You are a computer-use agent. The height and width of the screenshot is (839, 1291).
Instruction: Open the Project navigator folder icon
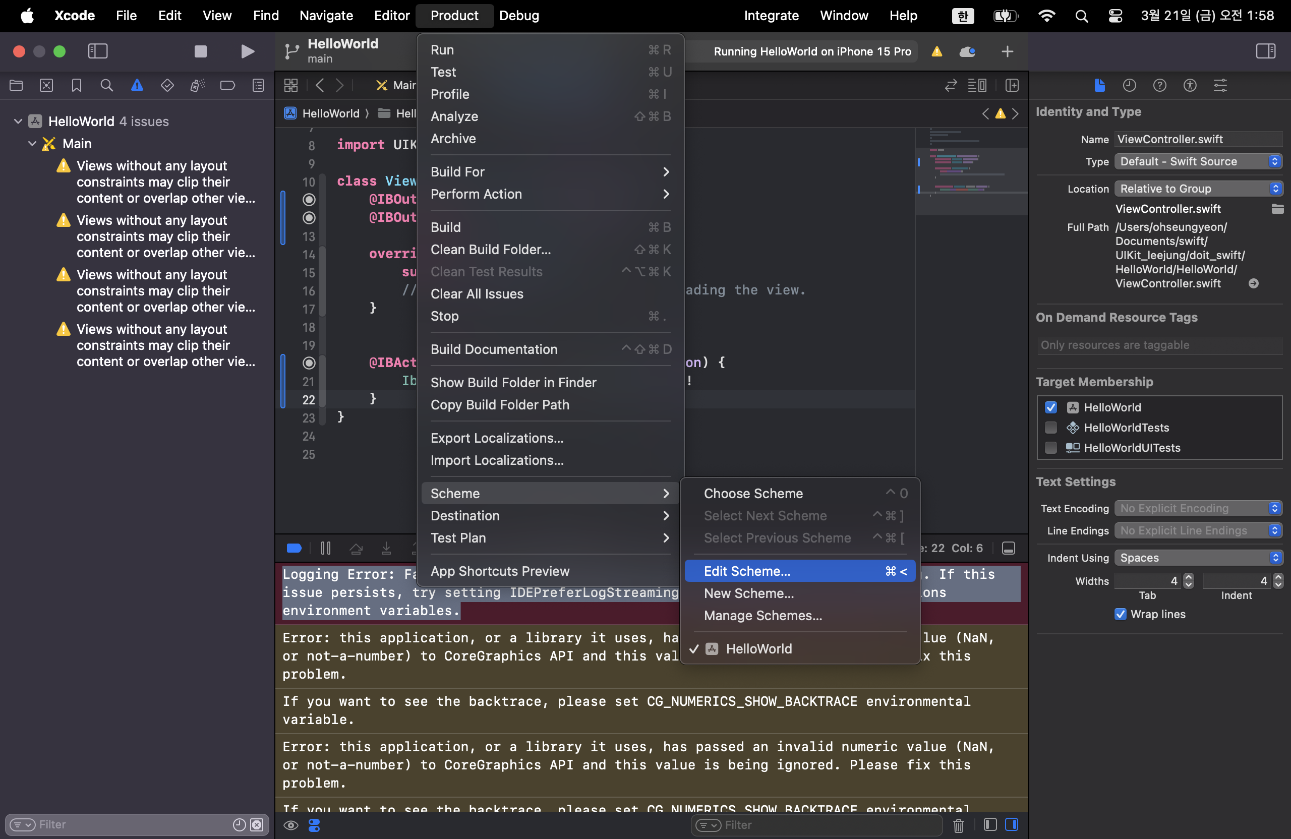(x=16, y=85)
